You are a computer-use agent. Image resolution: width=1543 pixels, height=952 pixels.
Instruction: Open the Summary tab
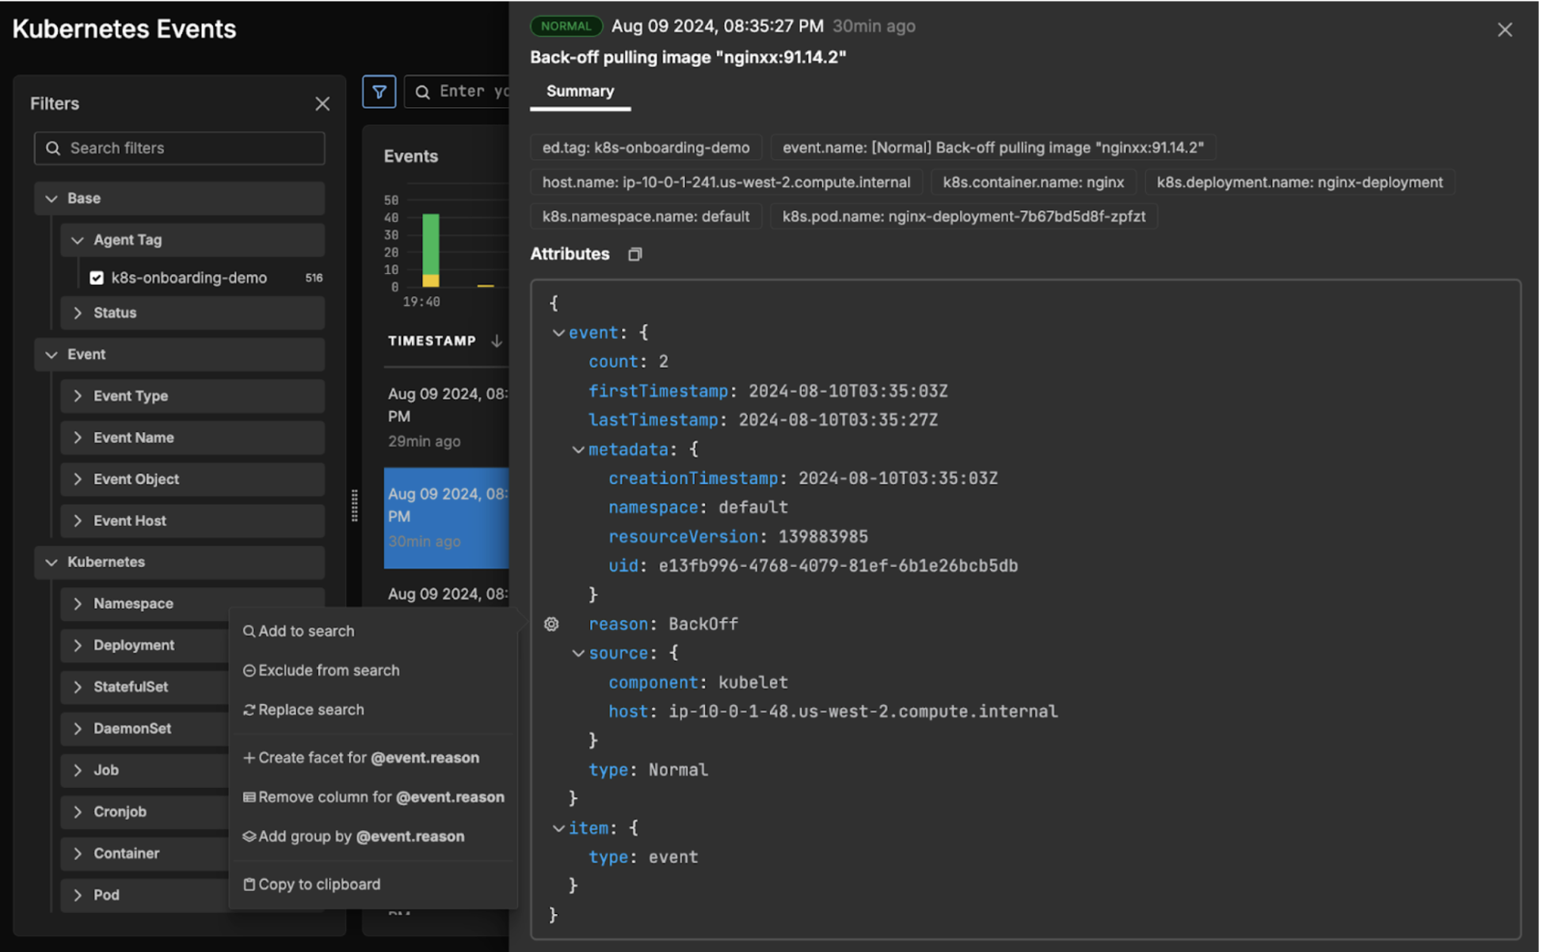(x=580, y=91)
